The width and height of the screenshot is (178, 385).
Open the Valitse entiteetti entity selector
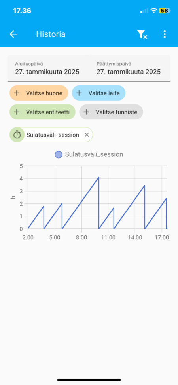tap(42, 112)
